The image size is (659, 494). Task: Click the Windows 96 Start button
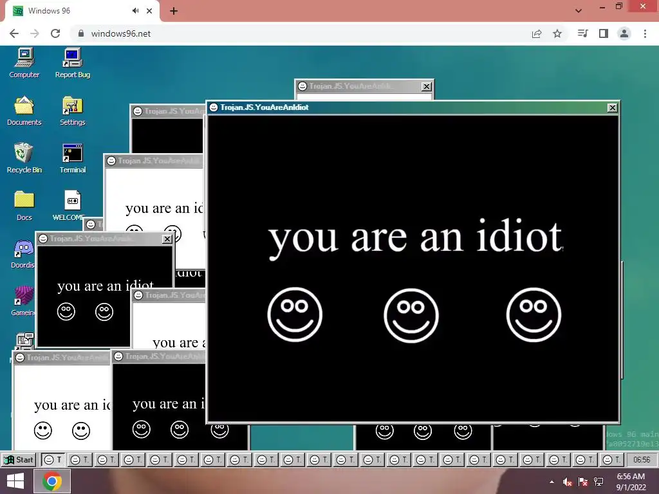pyautogui.click(x=19, y=459)
